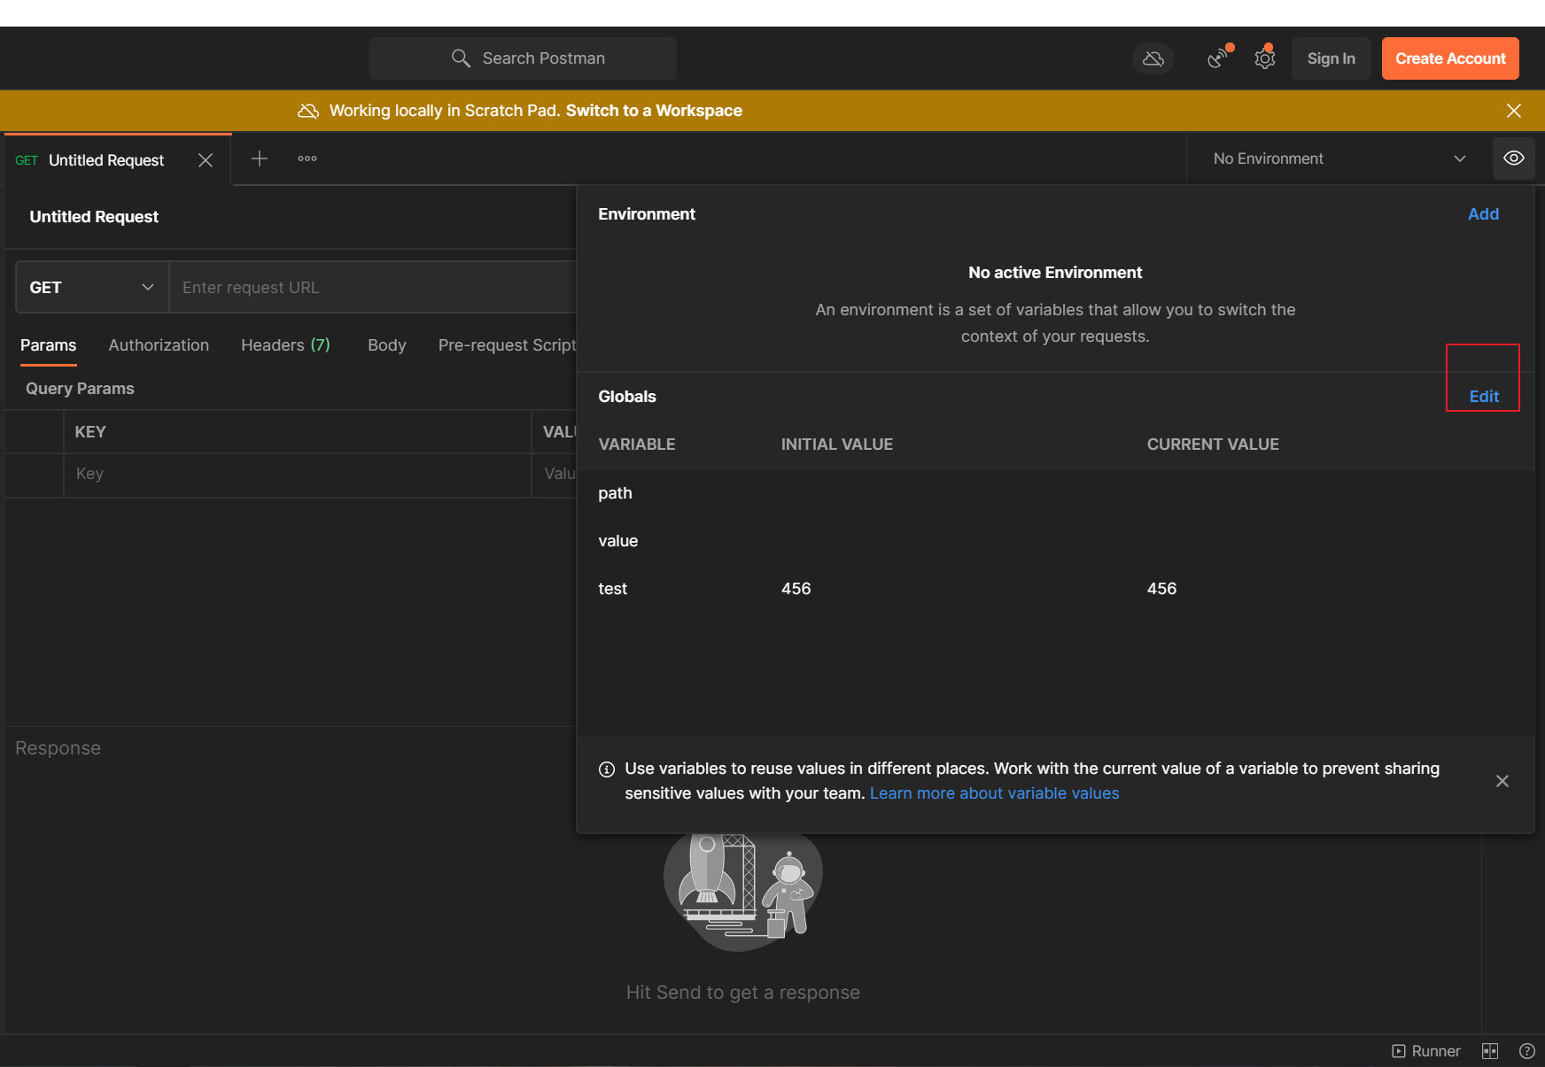Close the Untitled Request tab
Image resolution: width=1545 pixels, height=1067 pixels.
coord(206,160)
